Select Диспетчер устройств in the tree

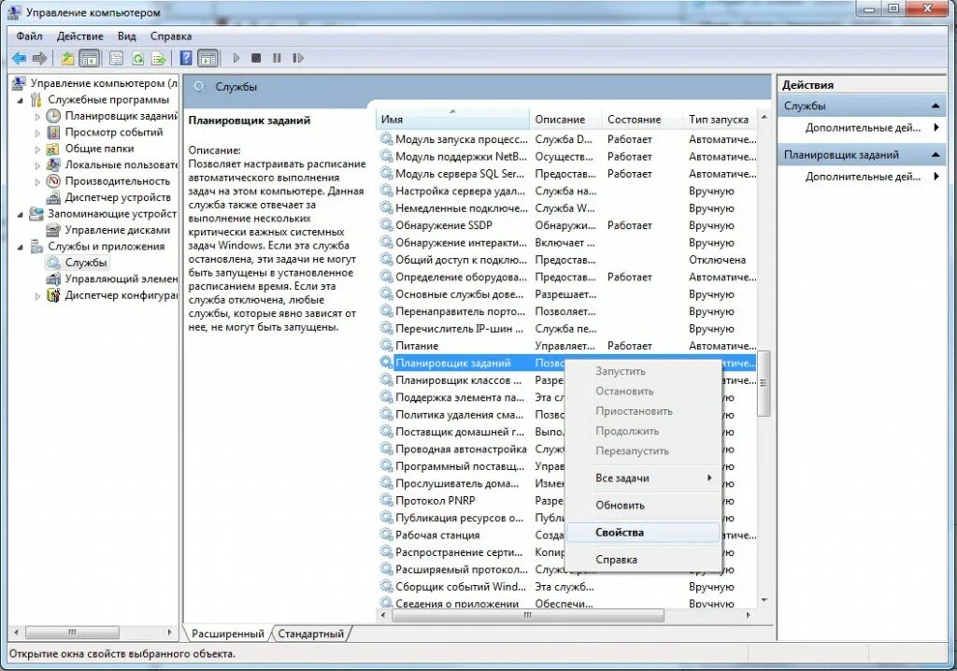118,197
